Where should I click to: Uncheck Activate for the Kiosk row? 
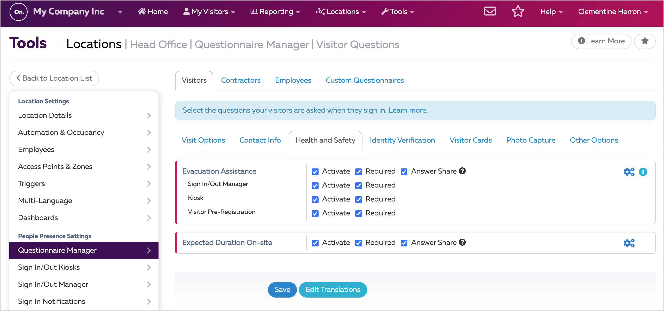315,199
